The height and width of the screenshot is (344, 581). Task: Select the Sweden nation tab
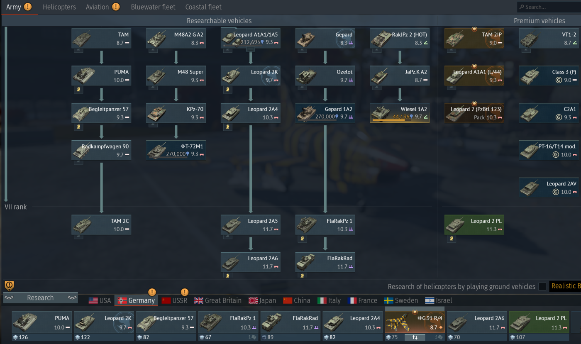401,300
